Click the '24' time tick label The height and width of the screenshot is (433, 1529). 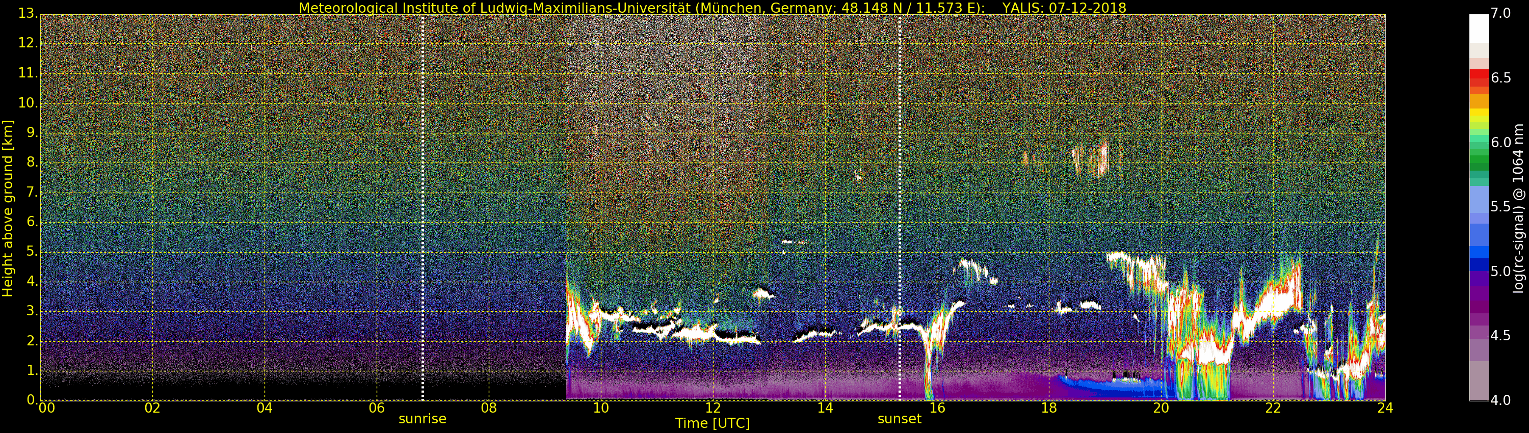(1385, 408)
